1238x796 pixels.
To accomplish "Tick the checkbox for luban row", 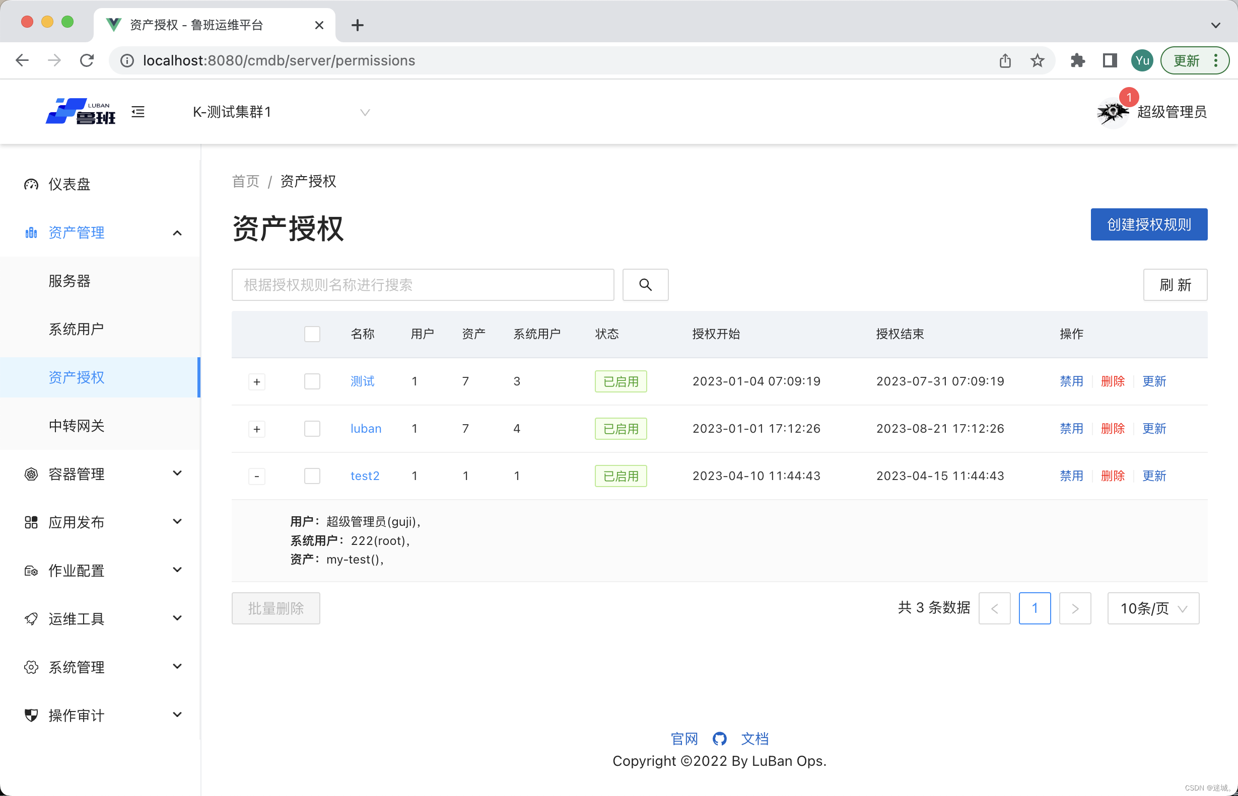I will click(x=312, y=429).
